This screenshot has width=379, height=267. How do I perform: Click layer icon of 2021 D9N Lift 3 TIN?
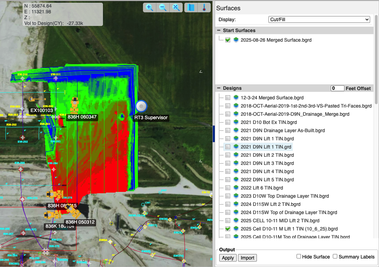(x=236, y=163)
